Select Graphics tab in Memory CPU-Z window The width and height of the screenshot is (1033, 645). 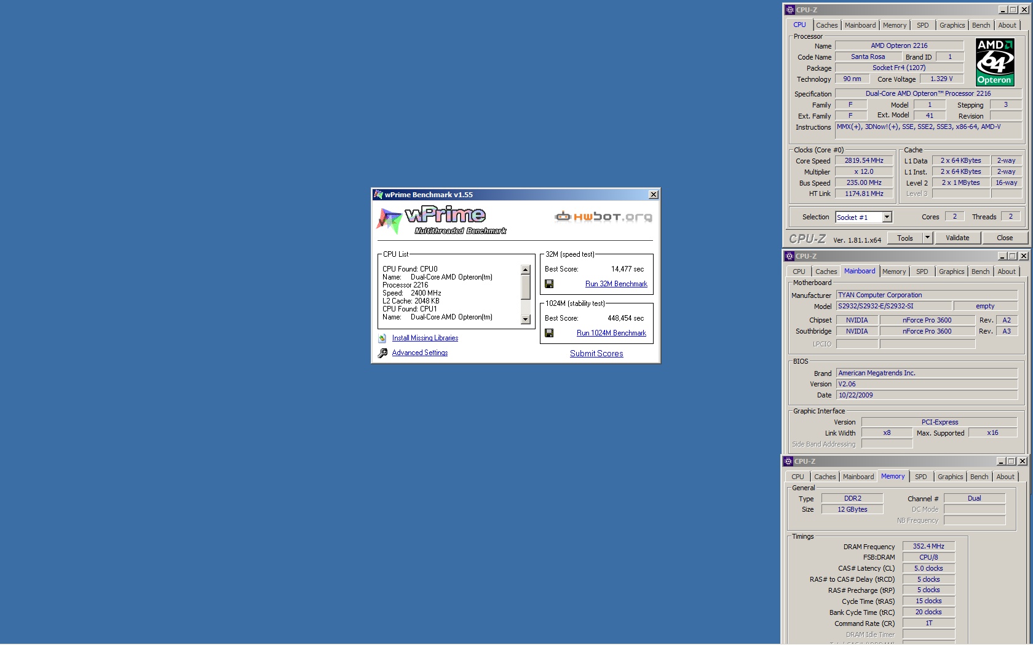[x=951, y=477]
